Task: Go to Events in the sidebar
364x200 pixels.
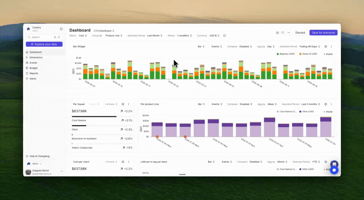Action: coord(33,63)
